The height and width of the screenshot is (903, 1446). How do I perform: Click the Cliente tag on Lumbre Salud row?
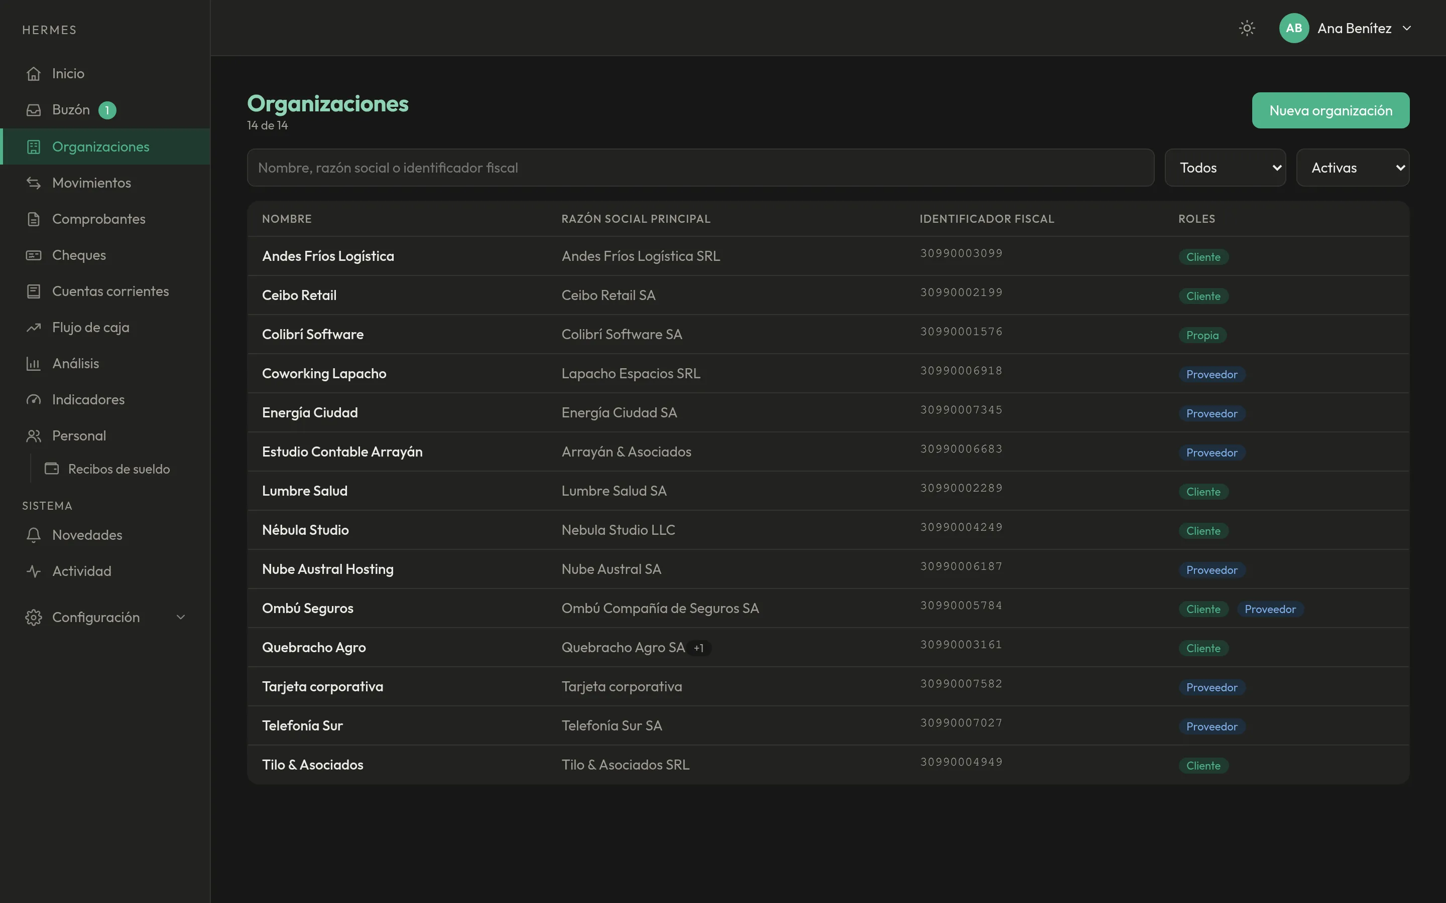1203,492
